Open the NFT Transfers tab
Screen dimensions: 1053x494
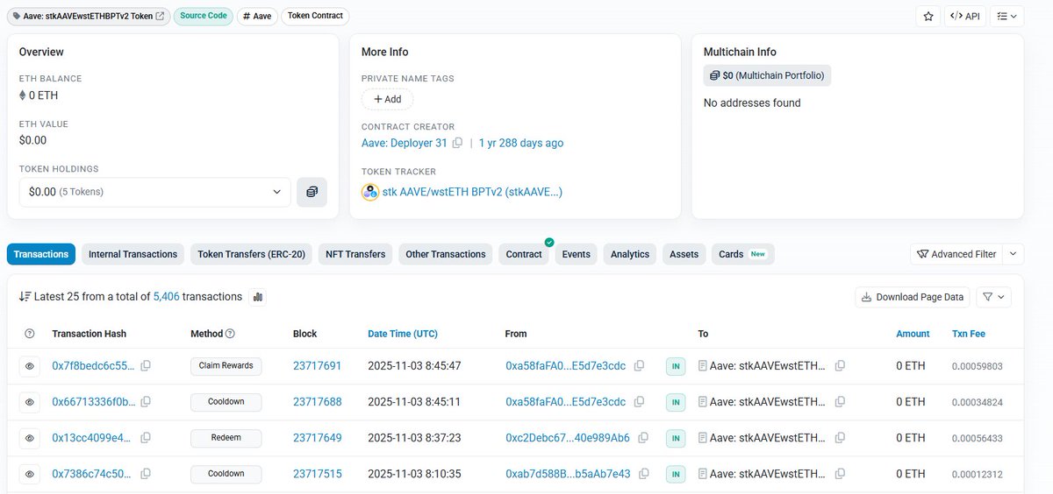click(x=355, y=254)
